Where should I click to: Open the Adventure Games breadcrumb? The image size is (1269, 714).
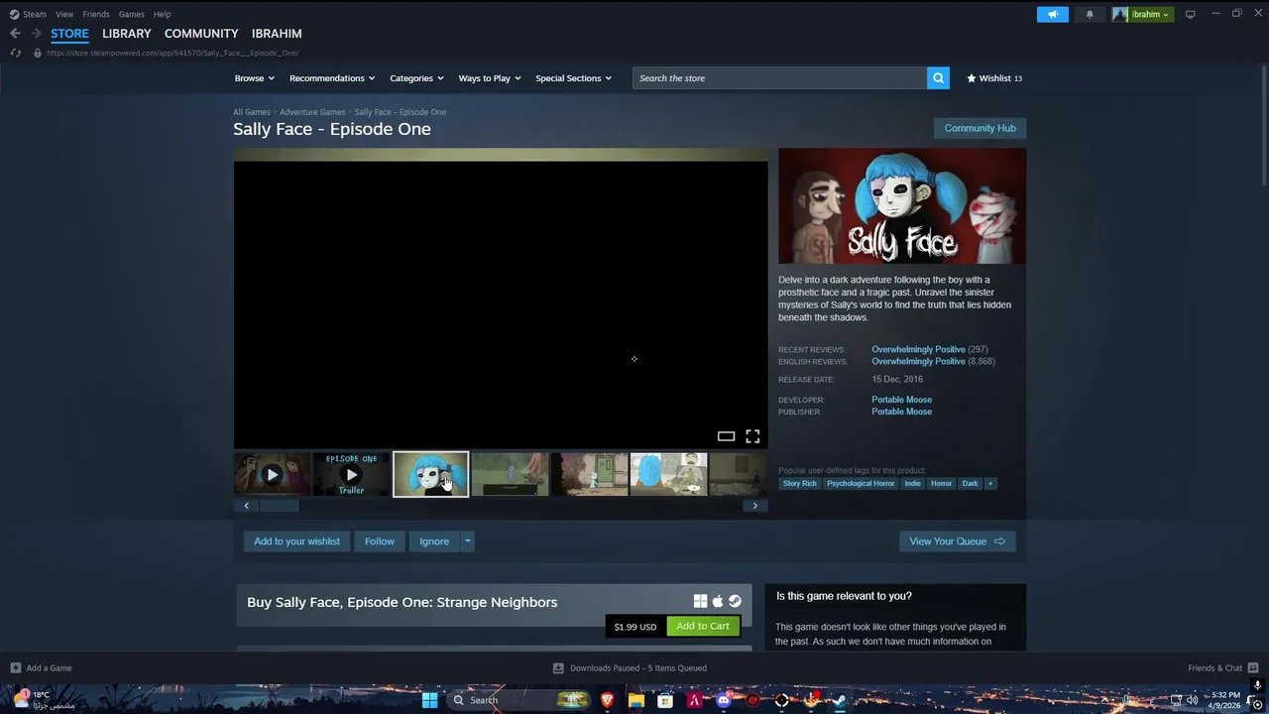coord(312,112)
